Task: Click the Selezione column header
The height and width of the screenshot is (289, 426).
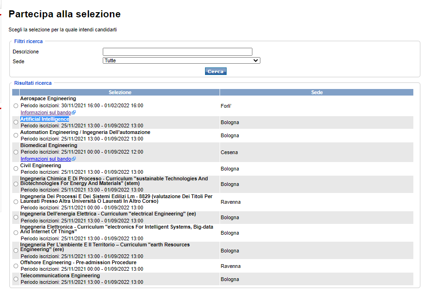Action: 120,92
